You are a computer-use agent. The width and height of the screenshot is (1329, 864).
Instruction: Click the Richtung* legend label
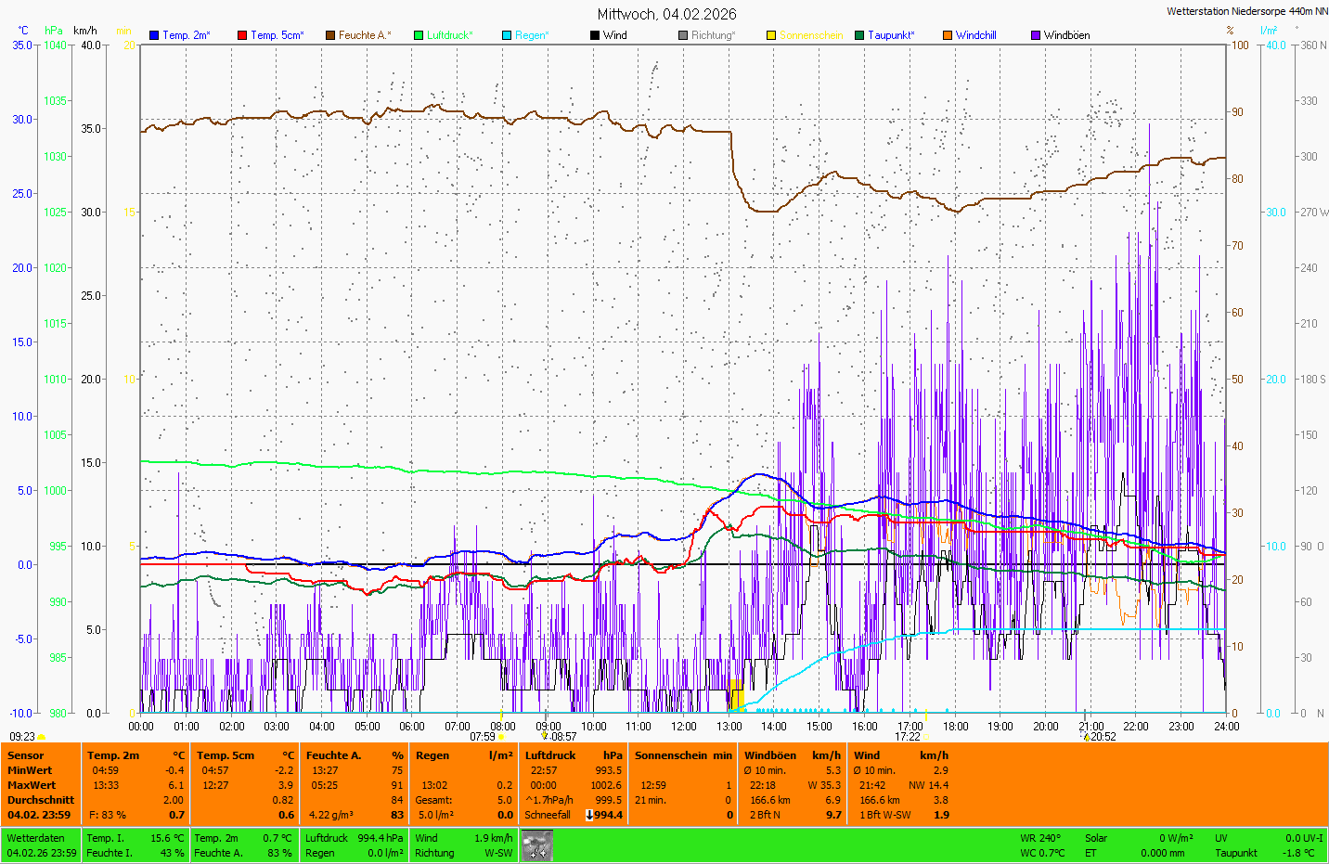[x=713, y=35]
